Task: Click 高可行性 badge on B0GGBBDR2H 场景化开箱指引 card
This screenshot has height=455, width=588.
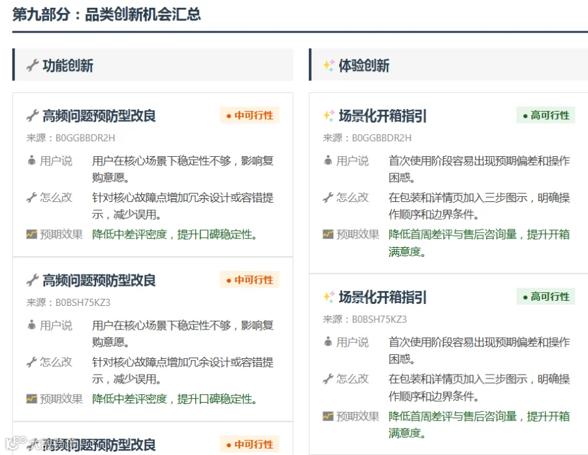Action: click(546, 115)
